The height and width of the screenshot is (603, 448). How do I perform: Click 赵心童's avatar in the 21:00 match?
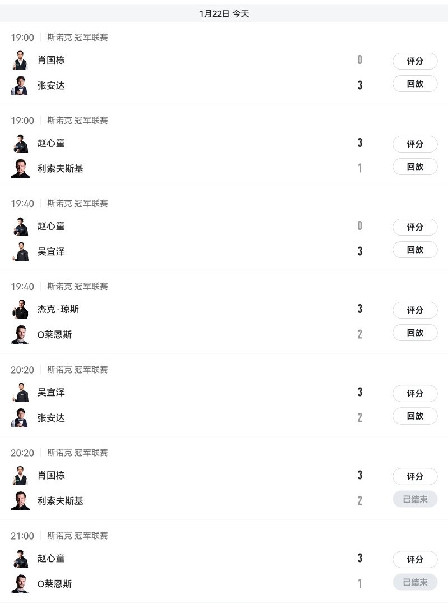coord(21,559)
